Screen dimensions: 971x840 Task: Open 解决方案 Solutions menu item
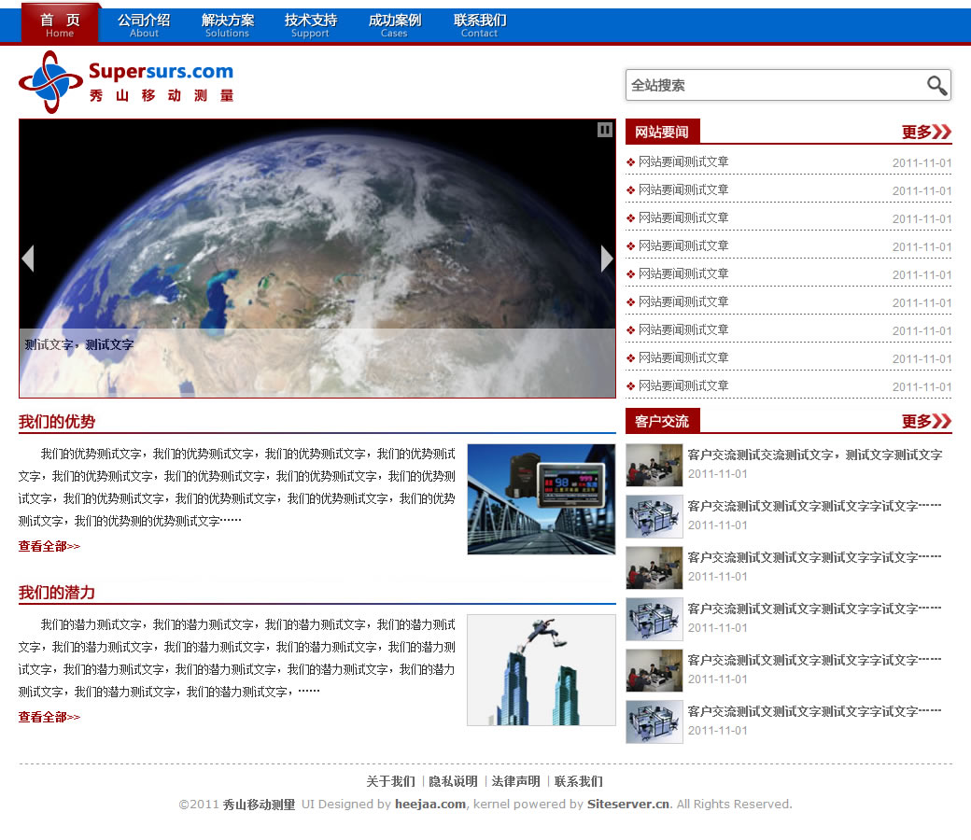(x=227, y=25)
